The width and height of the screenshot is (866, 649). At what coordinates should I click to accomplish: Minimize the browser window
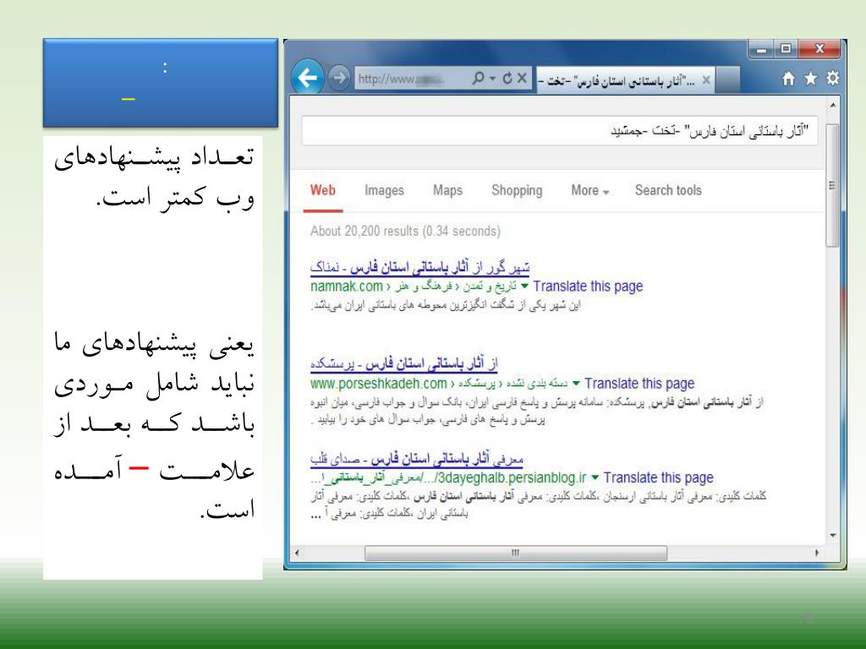click(x=762, y=50)
